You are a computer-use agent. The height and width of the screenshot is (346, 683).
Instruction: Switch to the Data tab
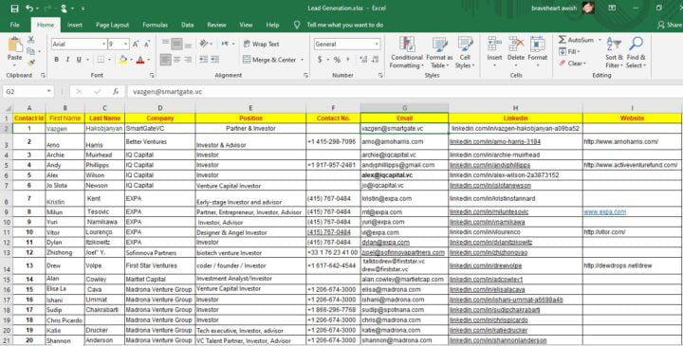(x=187, y=25)
